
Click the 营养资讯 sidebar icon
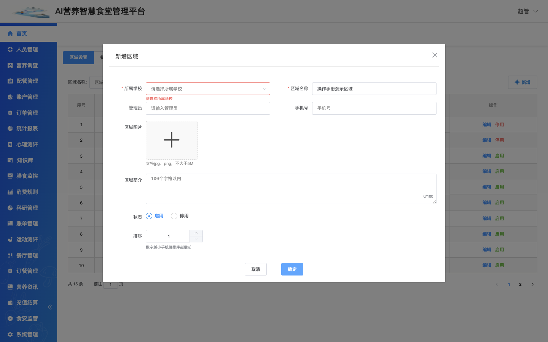click(x=10, y=287)
